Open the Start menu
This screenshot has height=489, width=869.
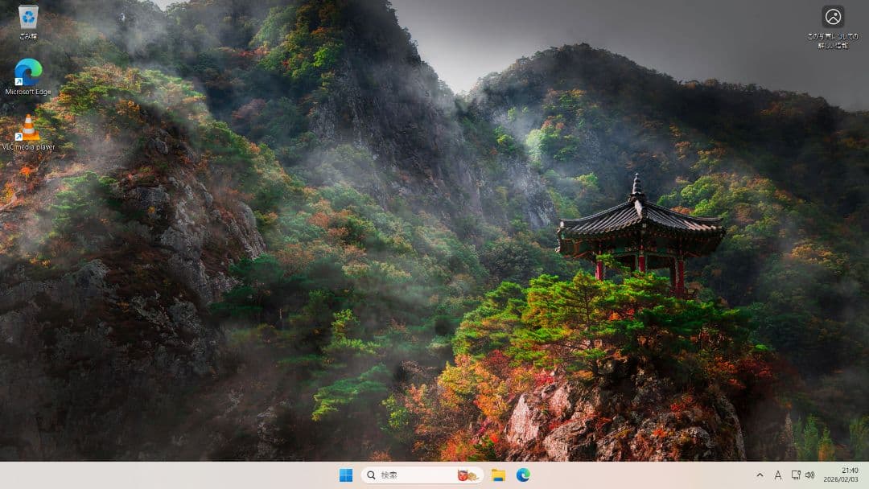coord(346,475)
